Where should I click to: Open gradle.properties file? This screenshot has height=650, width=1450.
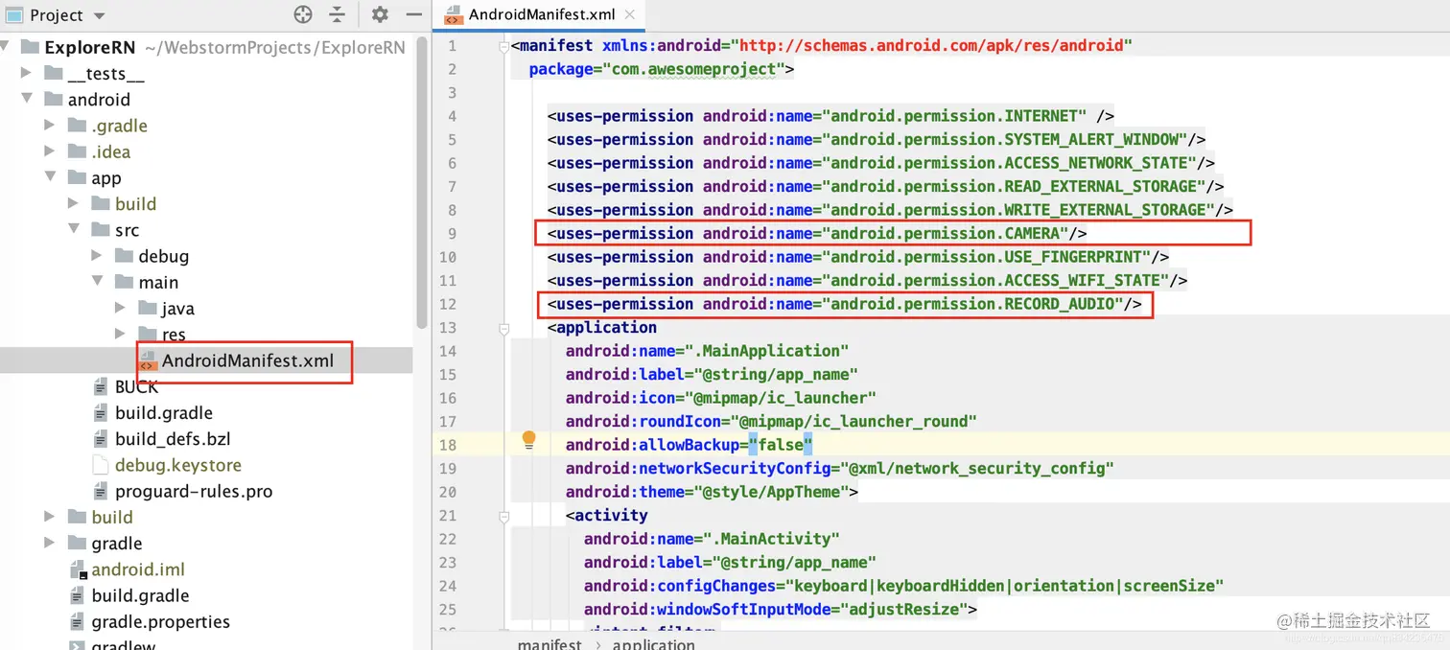point(161,621)
